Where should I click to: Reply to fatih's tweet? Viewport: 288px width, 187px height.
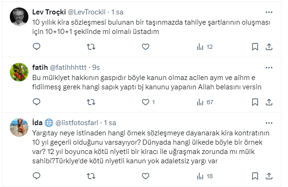coord(37,102)
